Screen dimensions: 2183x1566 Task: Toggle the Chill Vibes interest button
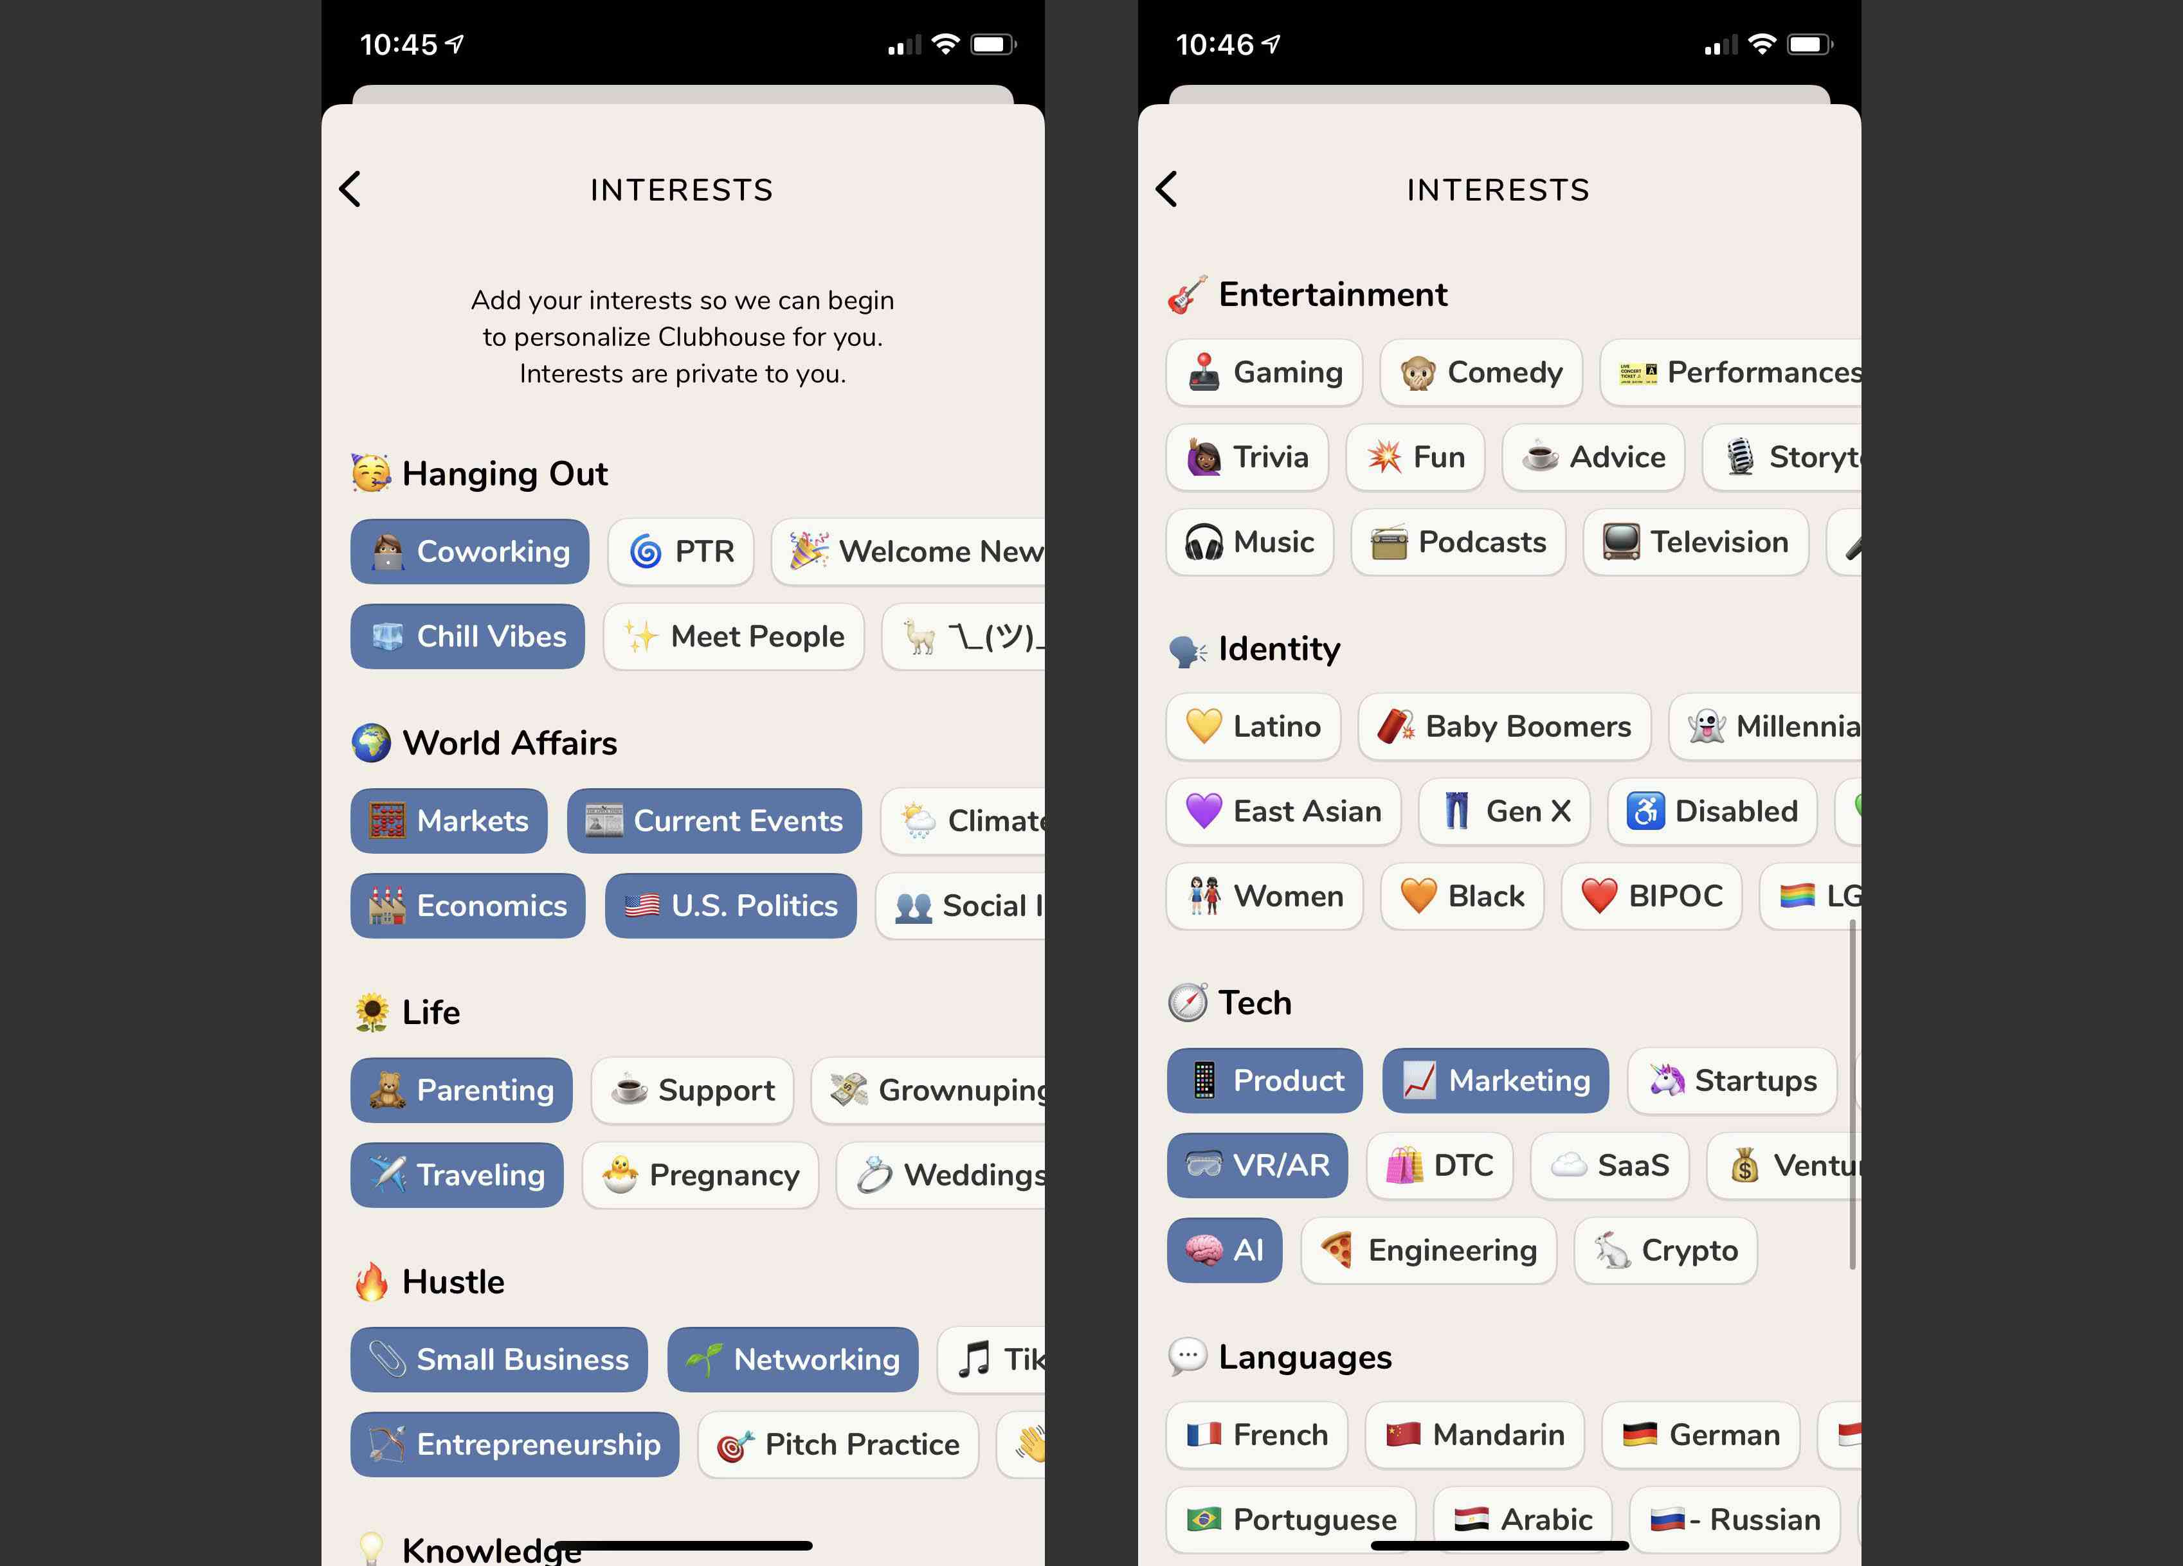click(468, 634)
